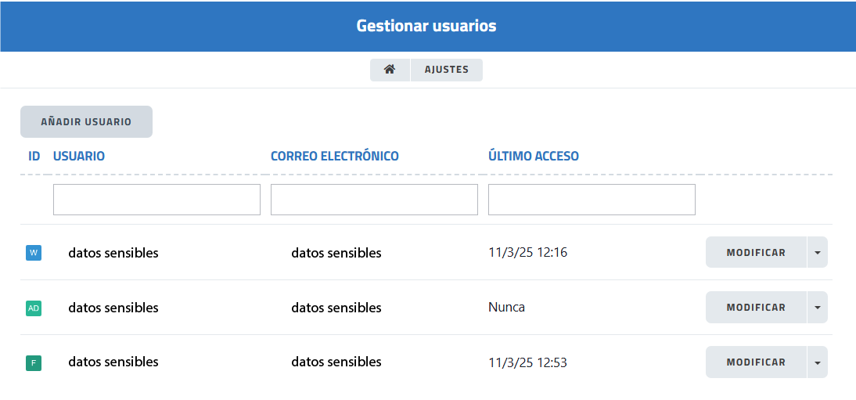Image resolution: width=856 pixels, height=400 pixels.
Task: Expand dropdown arrow beside MODIFICAR for AD user
Action: (x=817, y=308)
